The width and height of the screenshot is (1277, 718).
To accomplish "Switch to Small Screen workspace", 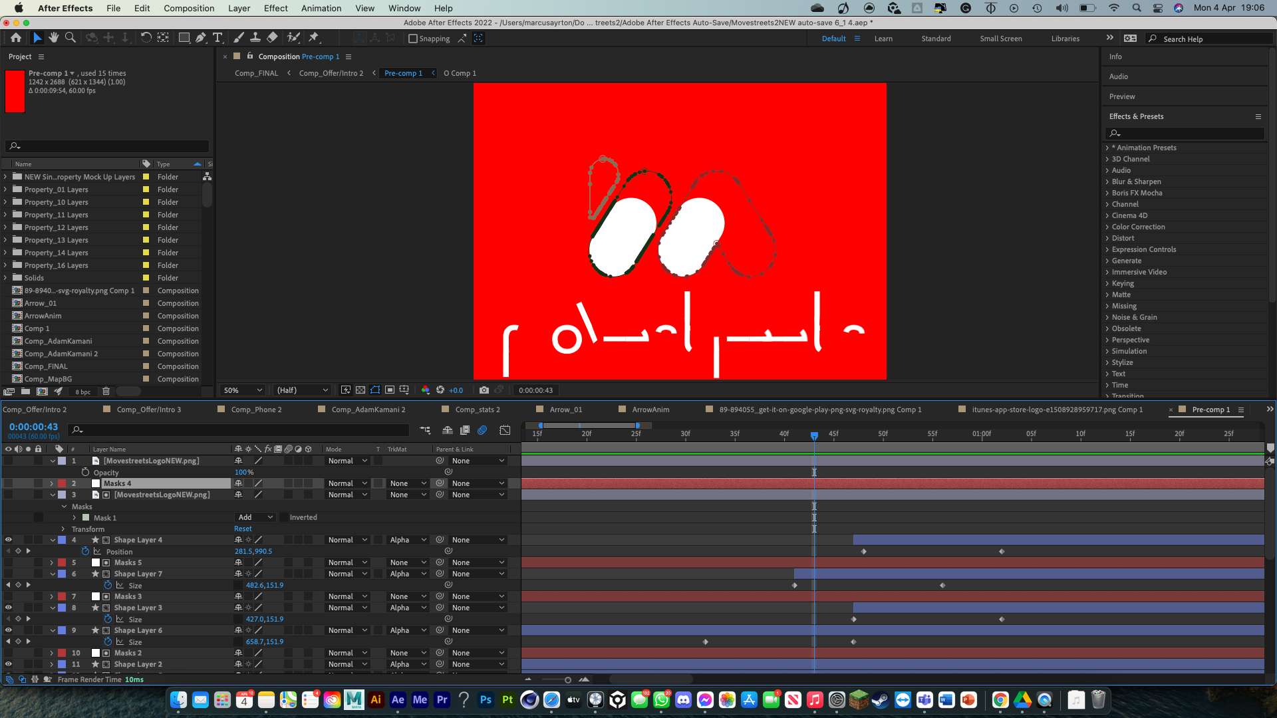I will tap(1000, 39).
